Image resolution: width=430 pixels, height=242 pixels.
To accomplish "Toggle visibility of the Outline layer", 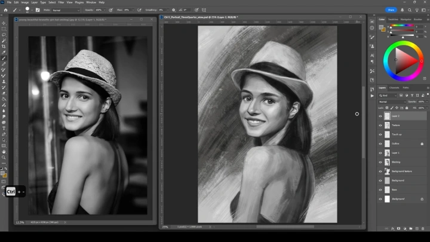I will click(x=380, y=143).
